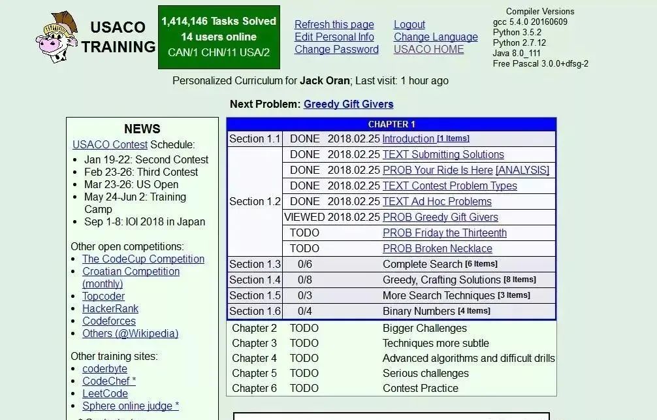Select Change Password link

pos(336,50)
